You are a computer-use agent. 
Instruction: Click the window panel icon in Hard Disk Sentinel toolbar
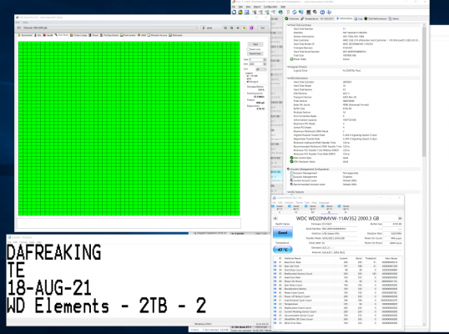coord(246,12)
